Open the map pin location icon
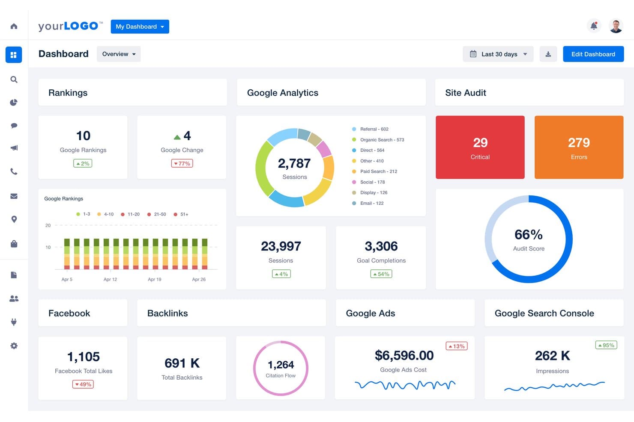 click(14, 219)
